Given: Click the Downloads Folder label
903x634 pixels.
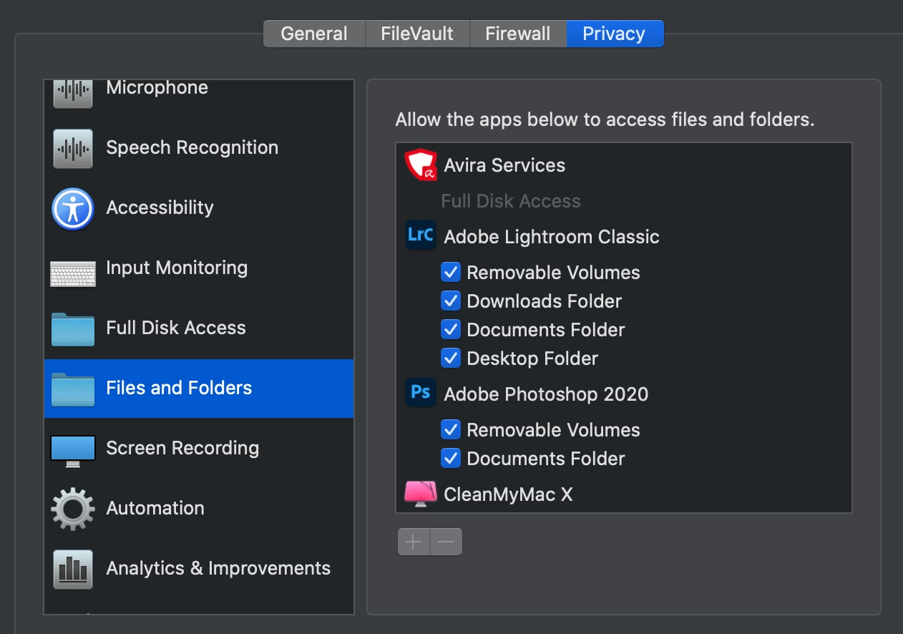Looking at the screenshot, I should click(545, 301).
